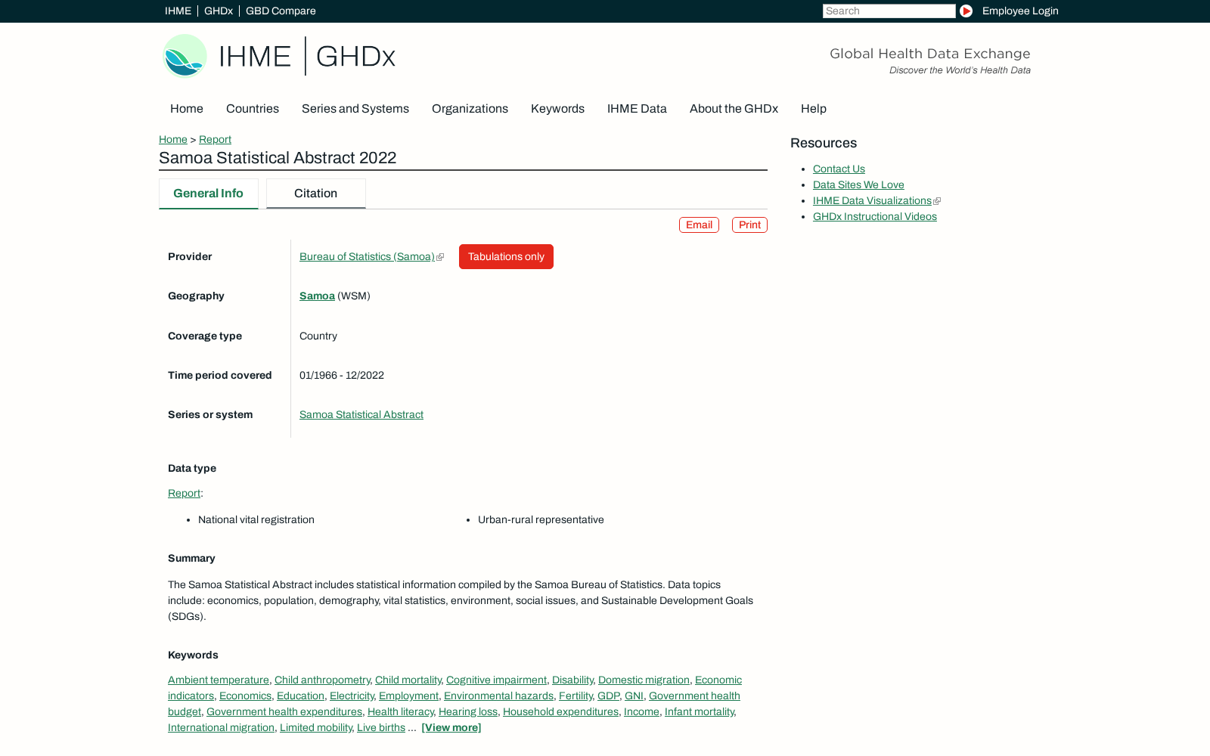1210x756 pixels.
Task: Select the General Info tab
Action: [209, 194]
